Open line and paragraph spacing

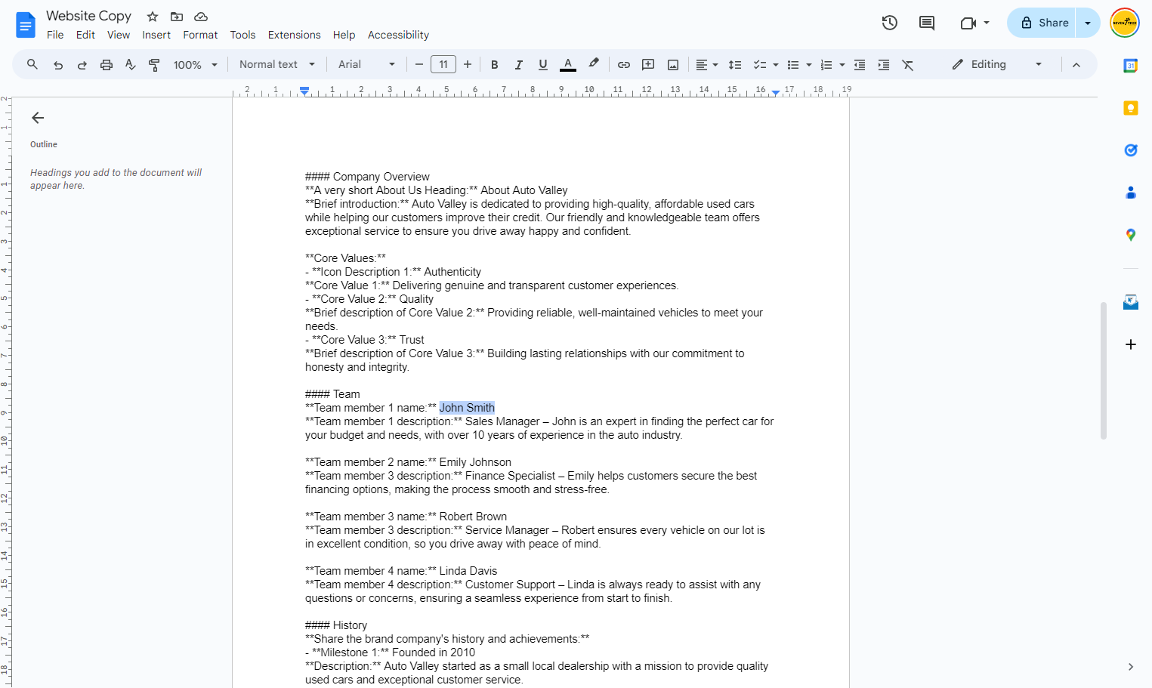click(x=735, y=65)
